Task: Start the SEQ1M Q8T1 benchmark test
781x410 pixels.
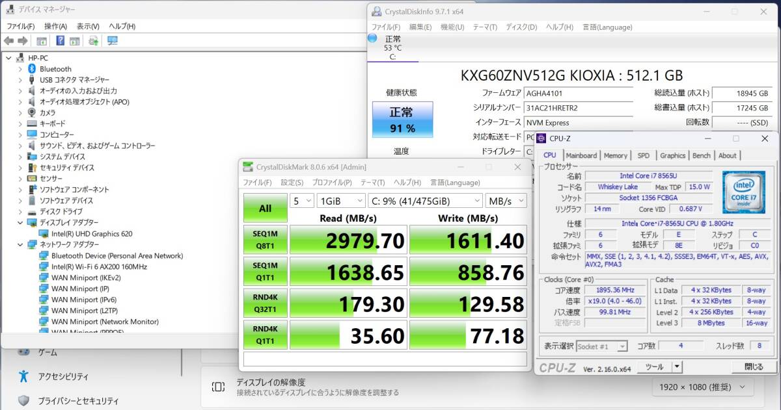Action: [264, 240]
